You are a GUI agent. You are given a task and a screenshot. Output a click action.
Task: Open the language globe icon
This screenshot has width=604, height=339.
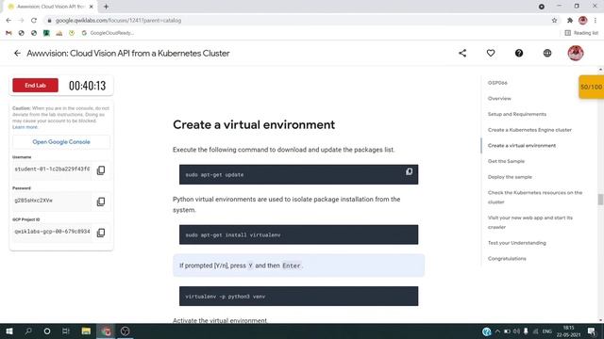547,53
